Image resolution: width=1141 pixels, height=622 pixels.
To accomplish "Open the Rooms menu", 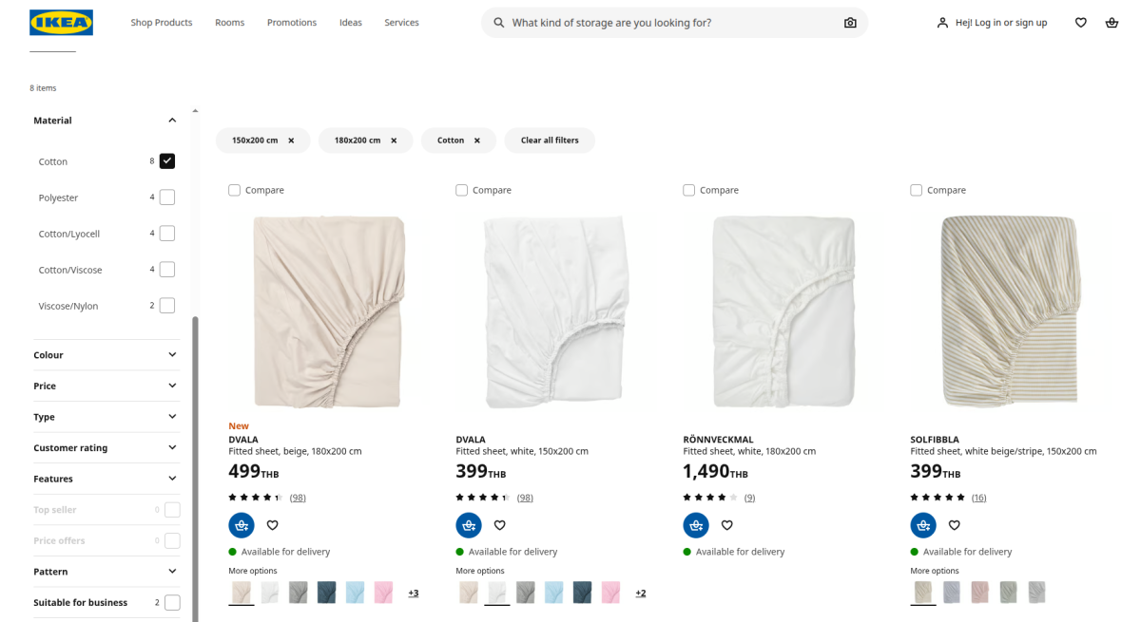I will [x=229, y=23].
